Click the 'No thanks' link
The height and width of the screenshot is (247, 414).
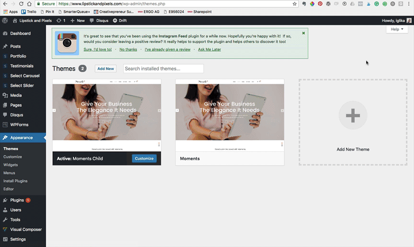[x=128, y=49]
